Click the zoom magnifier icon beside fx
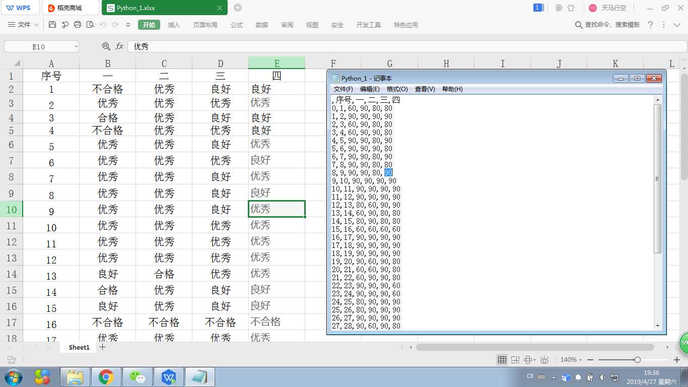 tap(106, 46)
